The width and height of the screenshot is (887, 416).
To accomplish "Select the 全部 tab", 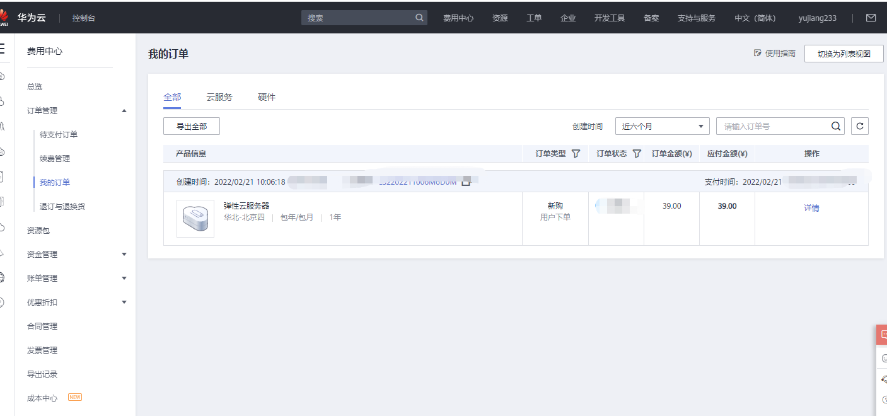I will click(172, 97).
